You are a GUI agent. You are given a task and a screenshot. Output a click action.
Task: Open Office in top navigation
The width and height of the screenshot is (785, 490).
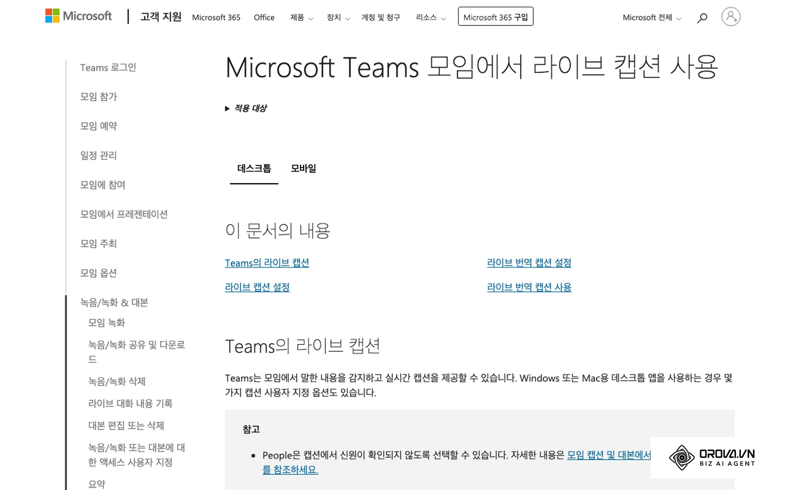click(x=264, y=18)
